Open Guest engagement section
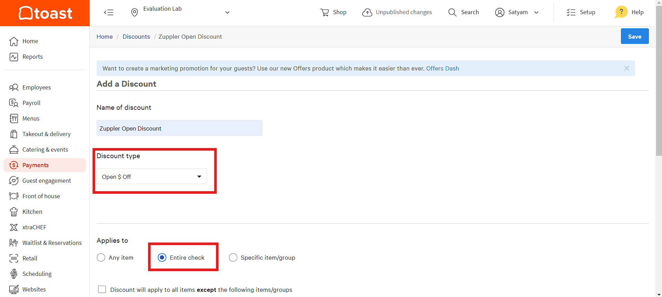Viewport: 662px width, 297px height. coord(47,181)
